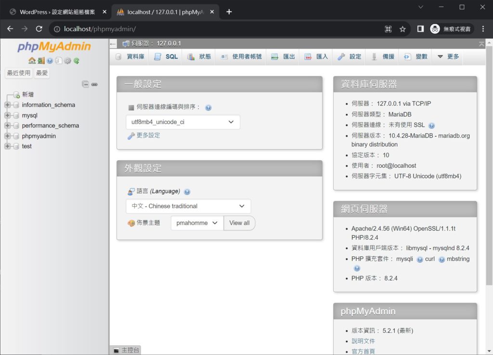The width and height of the screenshot is (493, 355).
Task: Bookmark this page with the star icon
Action: [x=402, y=29]
